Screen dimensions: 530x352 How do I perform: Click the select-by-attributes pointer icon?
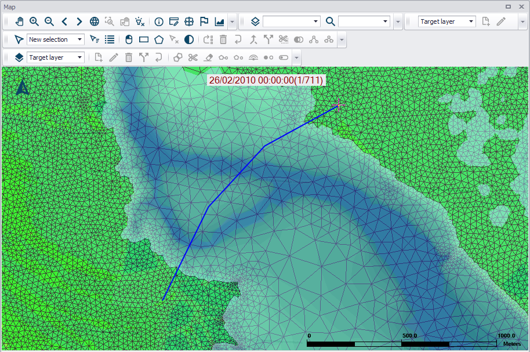click(95, 39)
